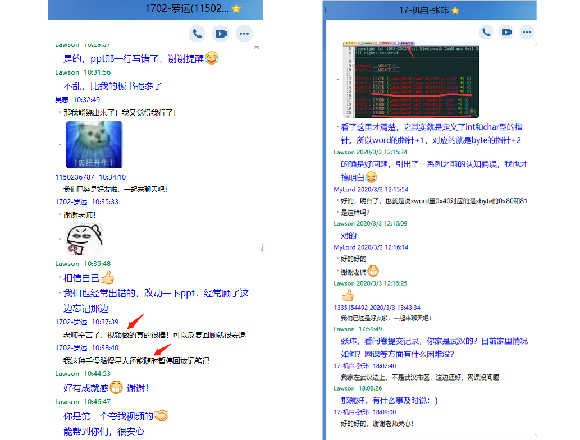Click the sender name 1335154492
The height and width of the screenshot is (440, 580).
[x=352, y=308]
